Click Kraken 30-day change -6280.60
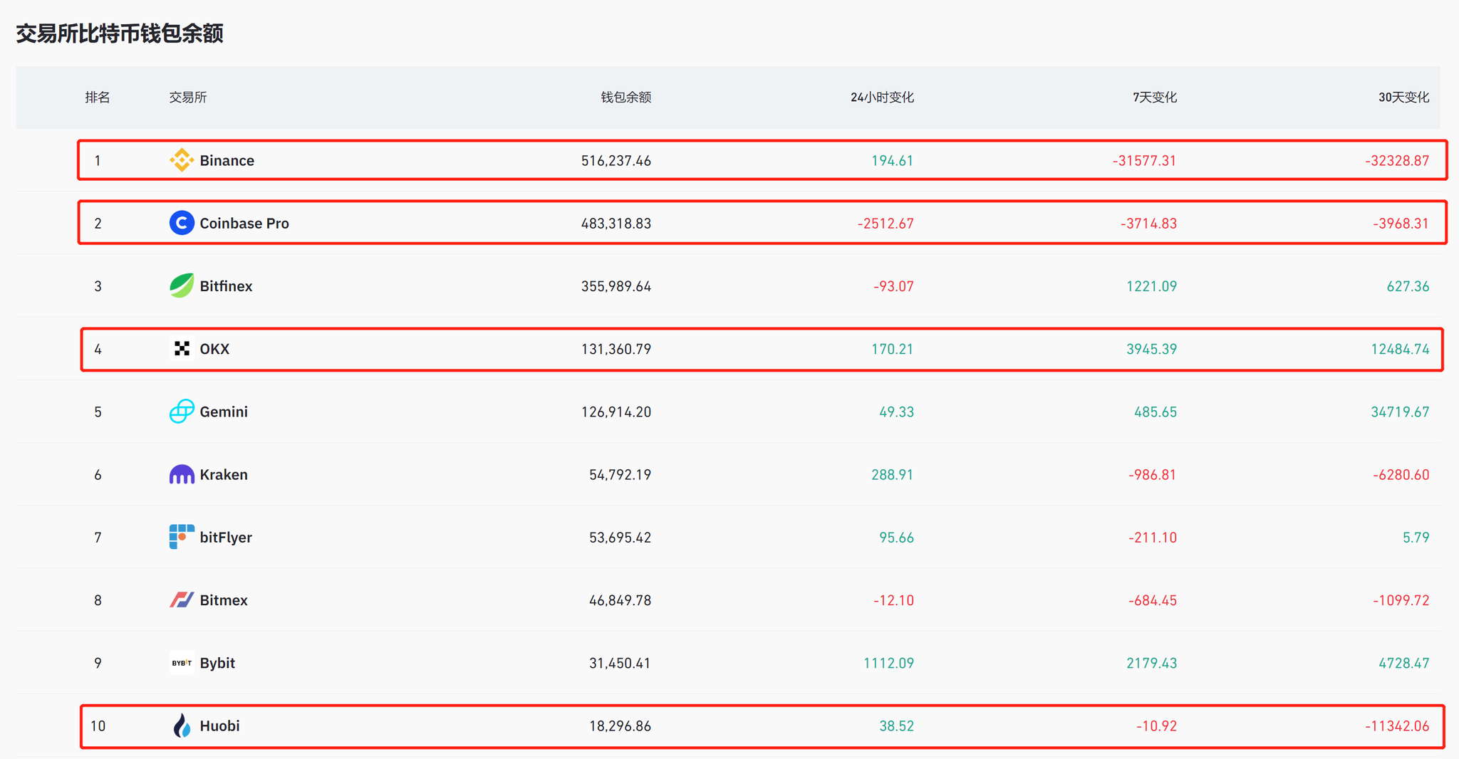This screenshot has width=1459, height=759. (1401, 475)
